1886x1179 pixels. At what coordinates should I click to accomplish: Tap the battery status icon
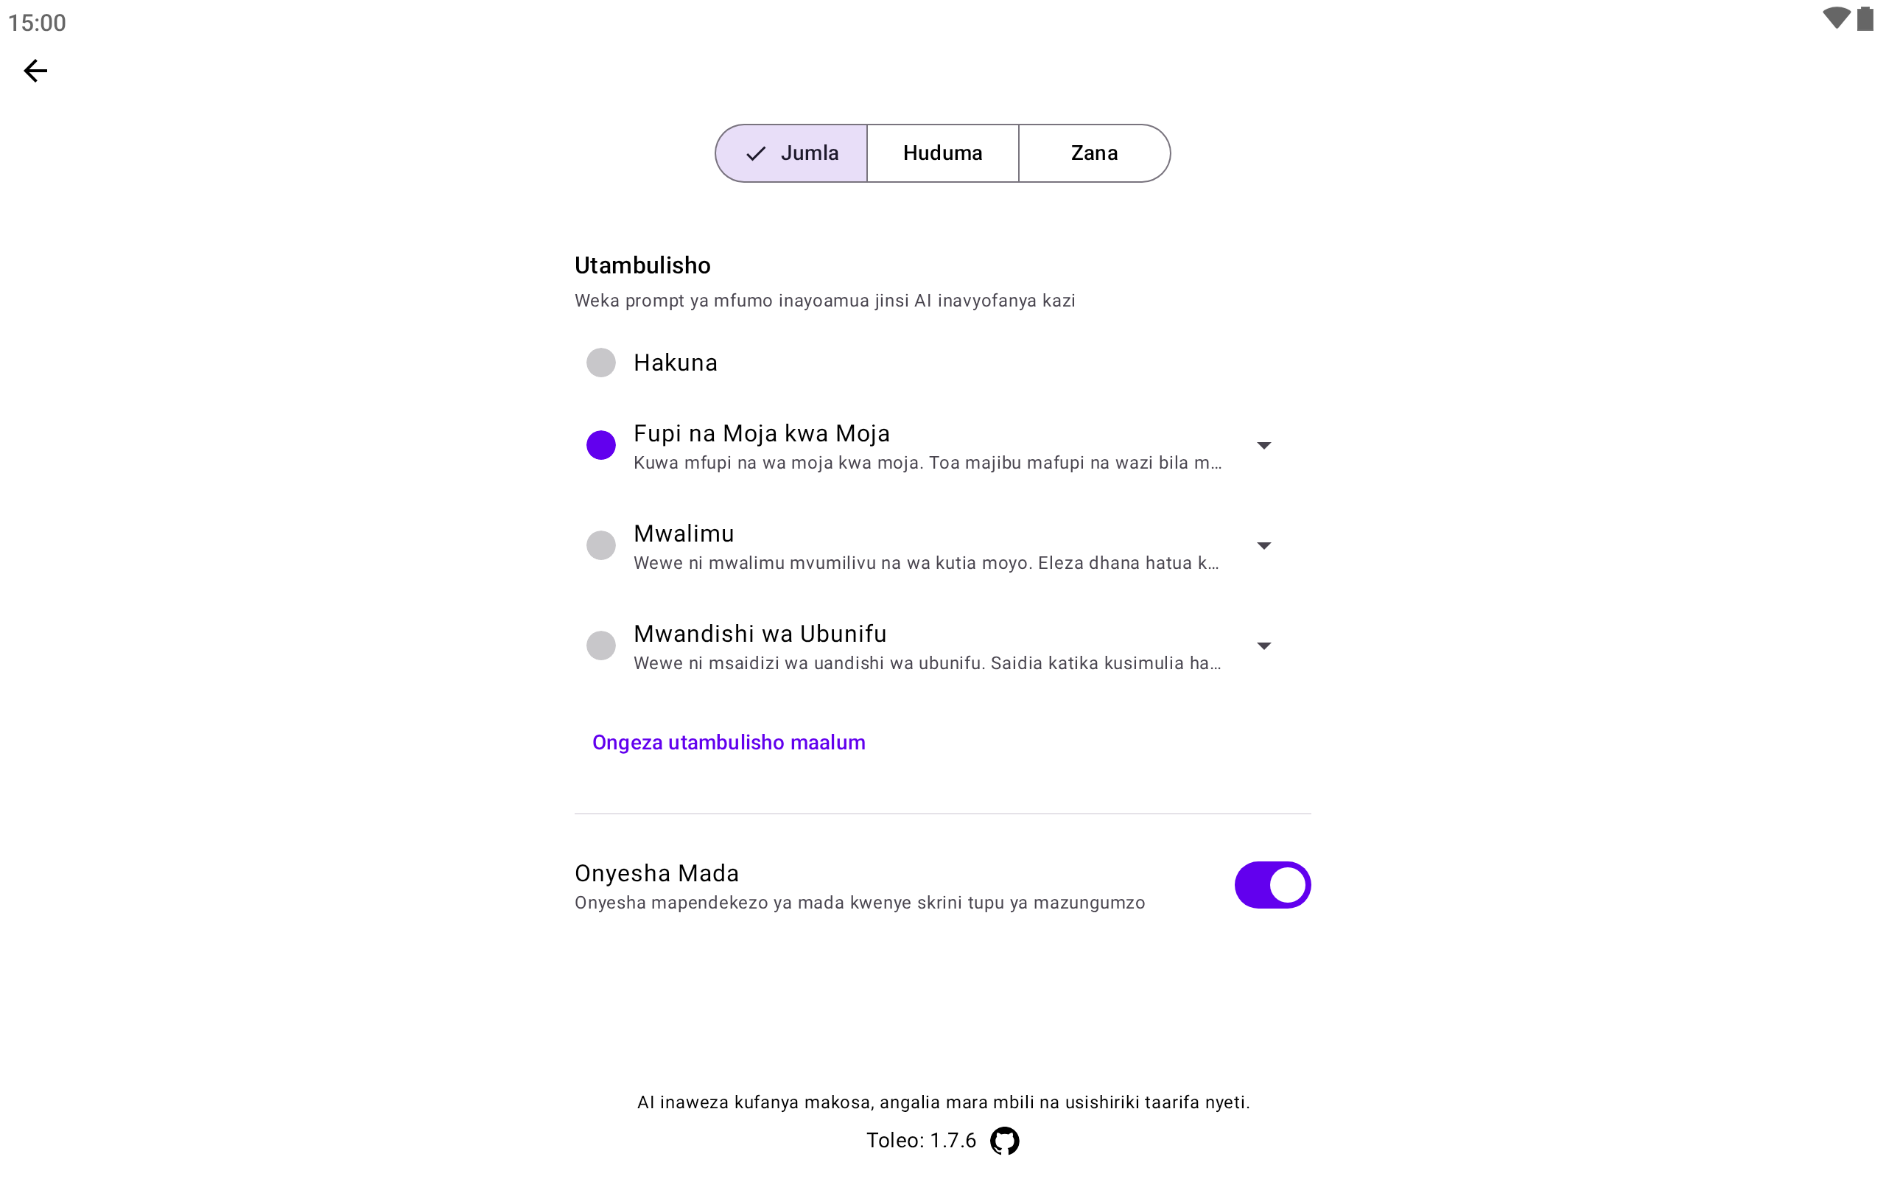coord(1864,18)
